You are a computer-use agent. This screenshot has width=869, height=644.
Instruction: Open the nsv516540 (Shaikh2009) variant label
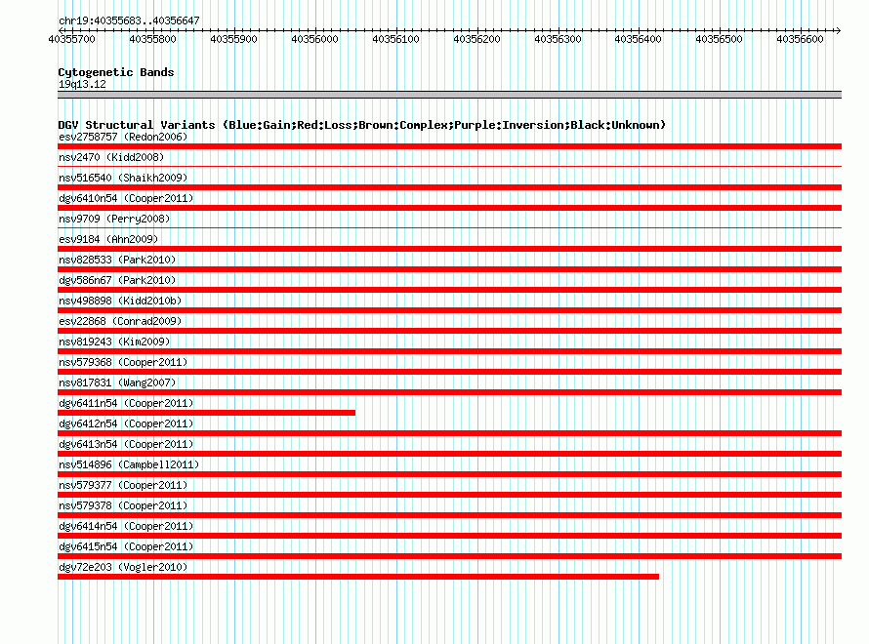pos(123,178)
